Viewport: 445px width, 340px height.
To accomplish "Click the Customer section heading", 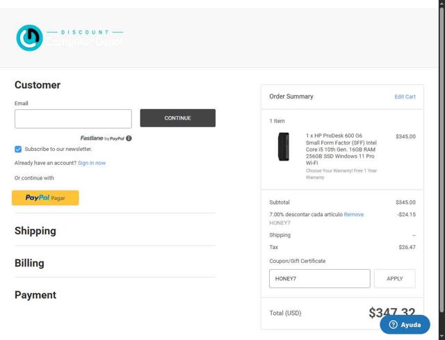I will point(38,85).
